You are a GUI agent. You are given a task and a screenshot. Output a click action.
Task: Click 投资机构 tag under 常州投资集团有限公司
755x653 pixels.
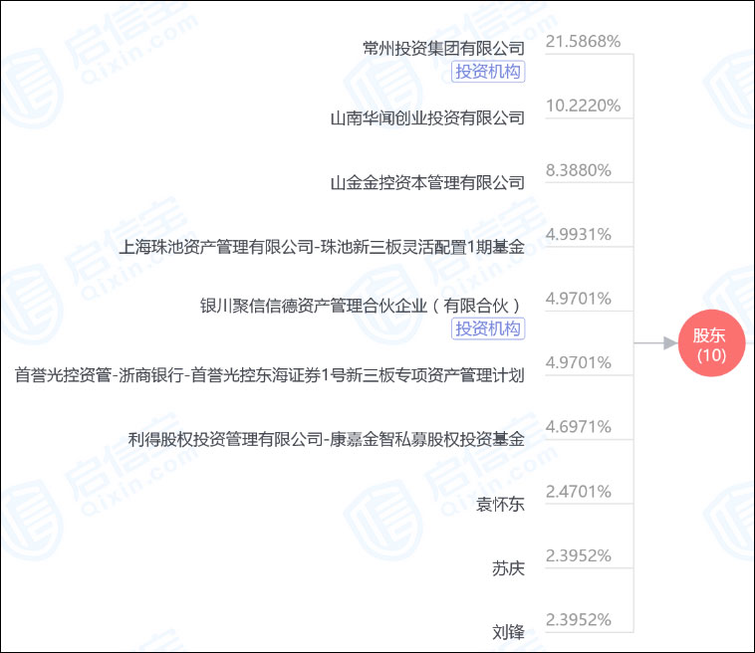point(488,72)
